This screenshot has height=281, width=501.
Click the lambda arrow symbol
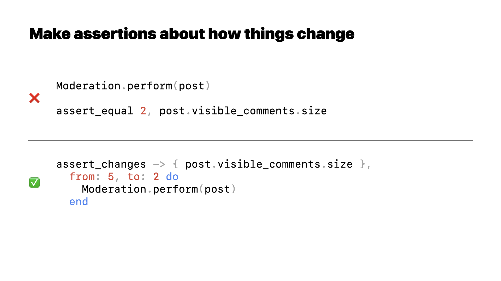coord(159,164)
